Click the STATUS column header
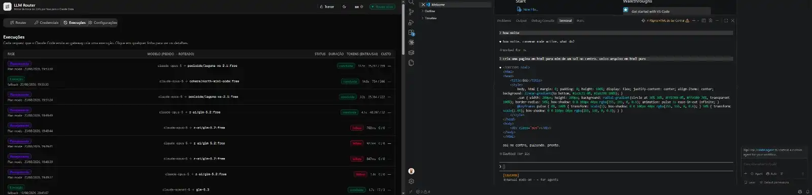This screenshot has height=195, width=812. 320,54
